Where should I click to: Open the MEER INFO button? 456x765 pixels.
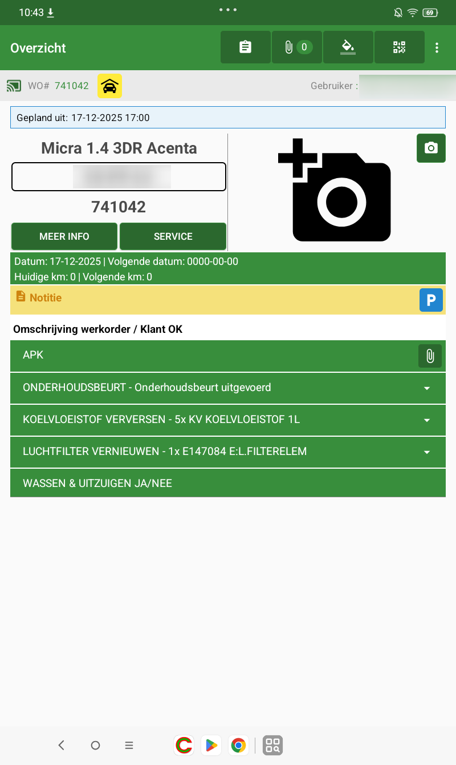point(64,236)
